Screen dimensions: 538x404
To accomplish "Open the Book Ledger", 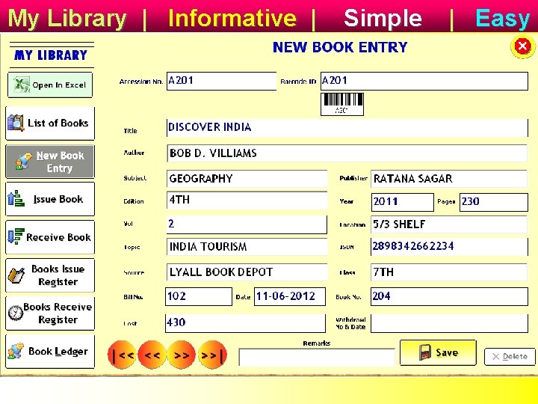I will (x=50, y=352).
